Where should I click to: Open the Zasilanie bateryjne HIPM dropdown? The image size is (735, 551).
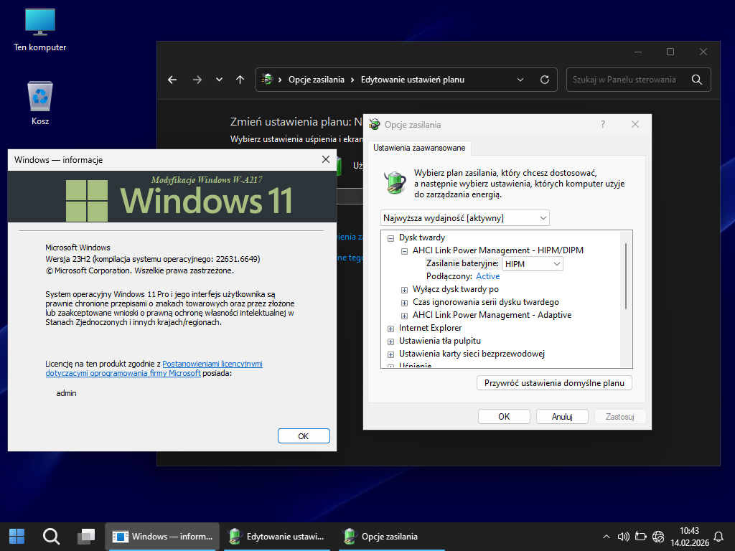click(x=532, y=264)
